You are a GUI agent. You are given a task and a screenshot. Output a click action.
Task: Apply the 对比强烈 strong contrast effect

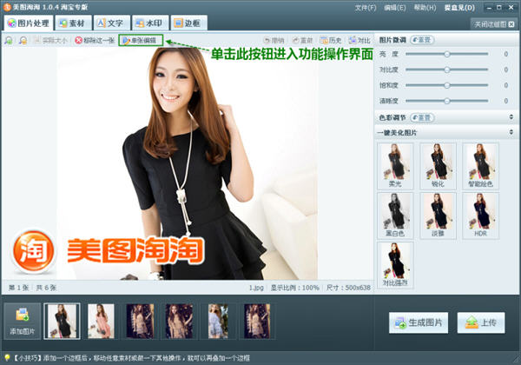click(x=395, y=265)
